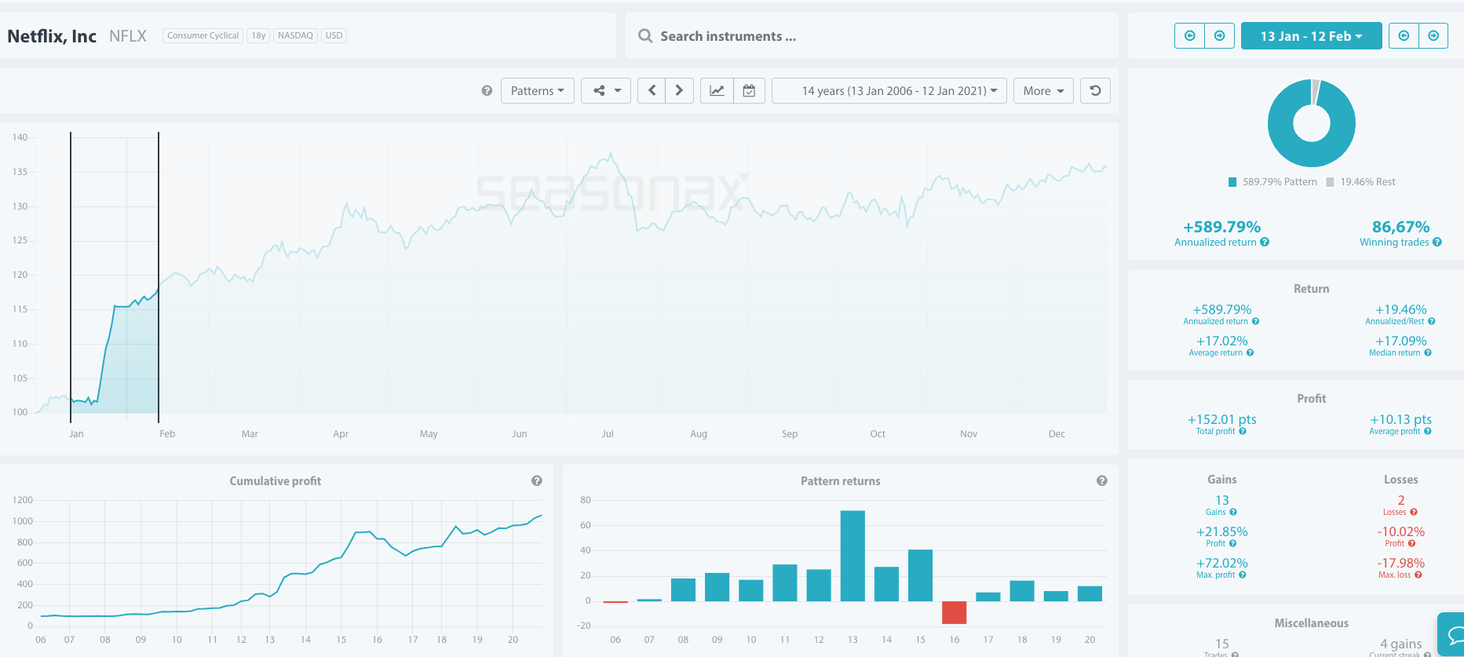Image resolution: width=1464 pixels, height=657 pixels.
Task: Click help icon beside Total profit
Action: 1243,431
